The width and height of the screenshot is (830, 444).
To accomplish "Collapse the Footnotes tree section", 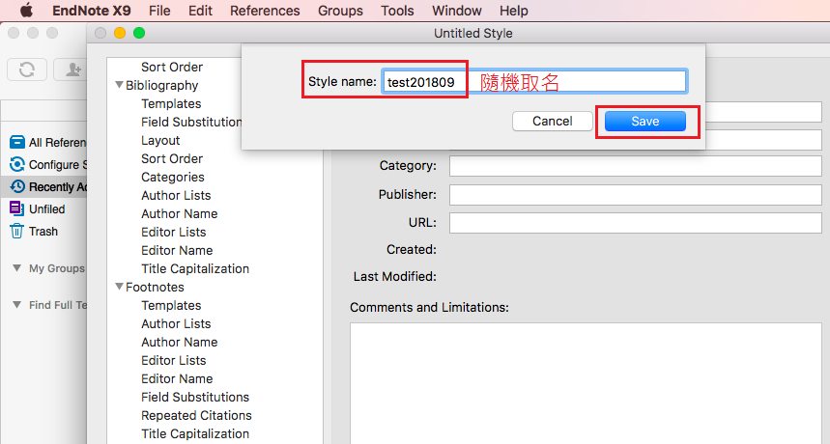I will 120,287.
